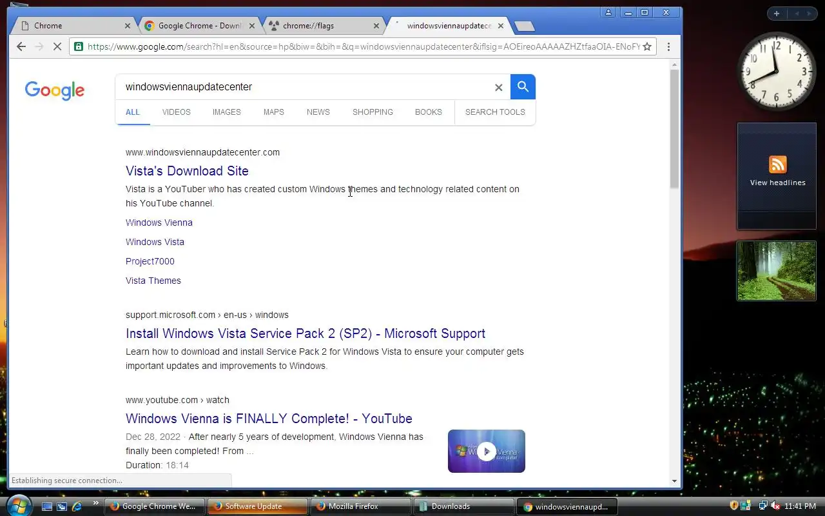This screenshot has width=825, height=516.
Task: Click the clock gadget
Action: (x=776, y=71)
